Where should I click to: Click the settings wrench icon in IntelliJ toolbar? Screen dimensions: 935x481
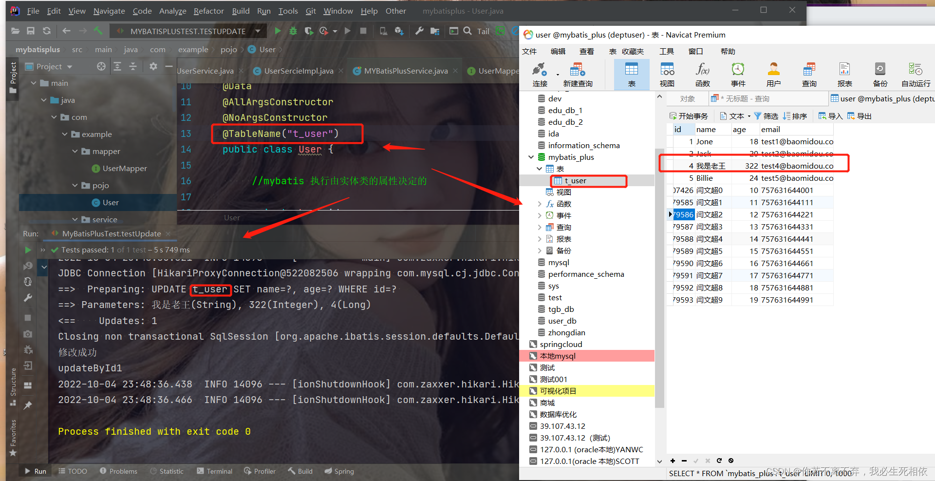click(x=419, y=31)
